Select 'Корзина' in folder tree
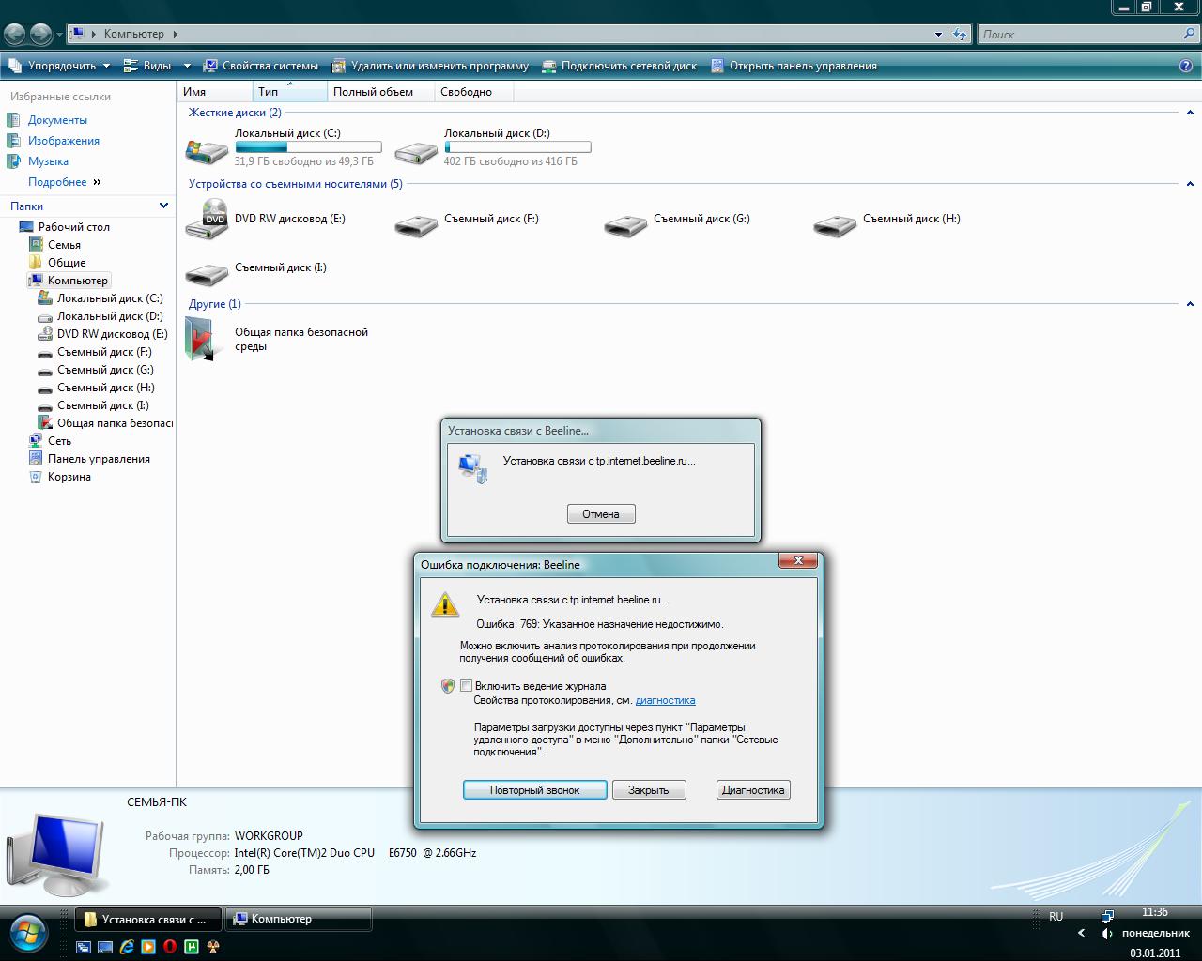 pyautogui.click(x=69, y=477)
